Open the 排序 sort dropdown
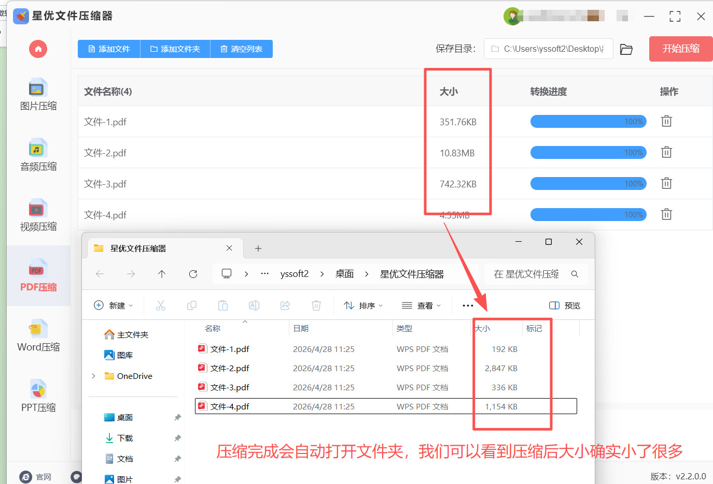The image size is (713, 484). 364,305
